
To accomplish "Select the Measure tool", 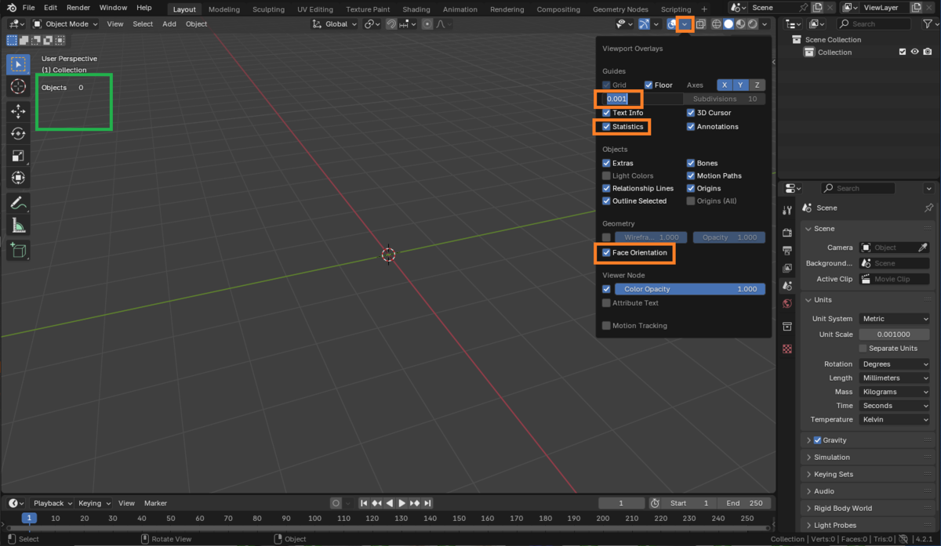I will 18,226.
